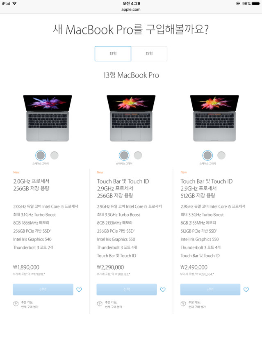Screen dimensions: 262x350
Task: Select the 13형 size tab
Action: (113, 54)
